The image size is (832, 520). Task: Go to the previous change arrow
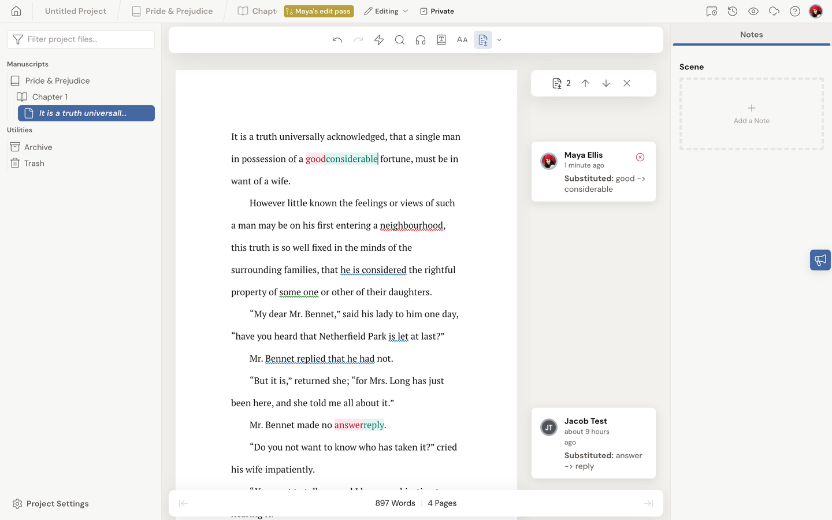click(x=585, y=83)
